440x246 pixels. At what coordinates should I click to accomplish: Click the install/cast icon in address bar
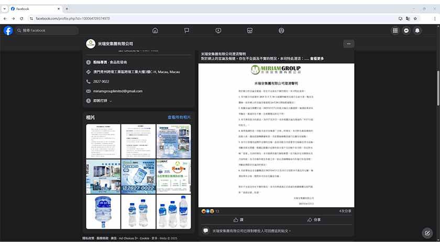(x=400, y=18)
